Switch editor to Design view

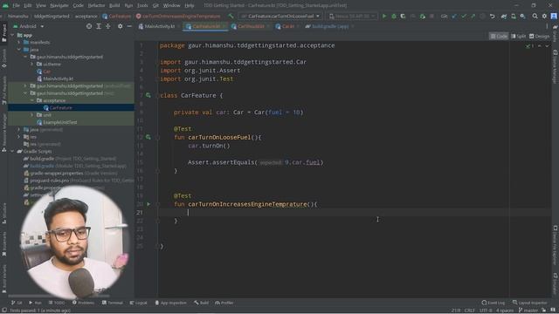click(540, 37)
